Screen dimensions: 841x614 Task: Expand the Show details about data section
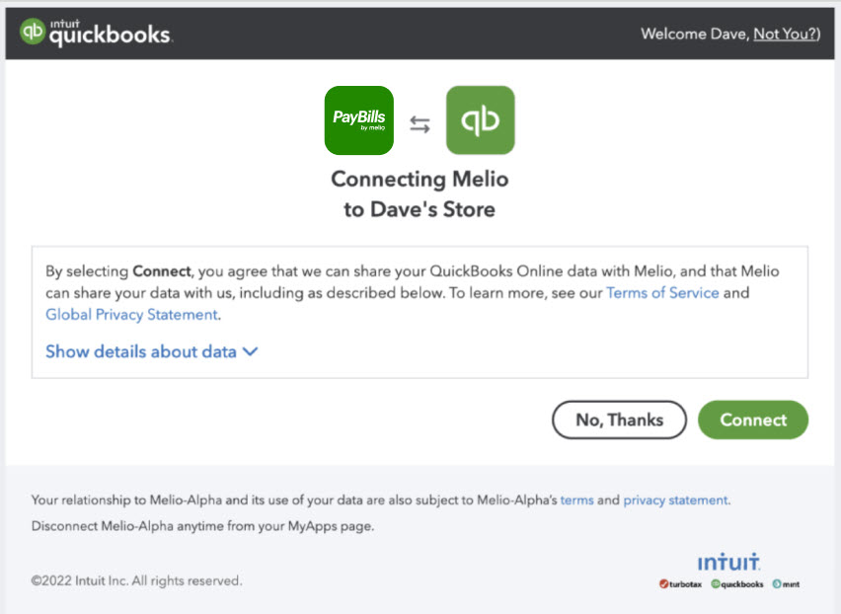click(141, 351)
